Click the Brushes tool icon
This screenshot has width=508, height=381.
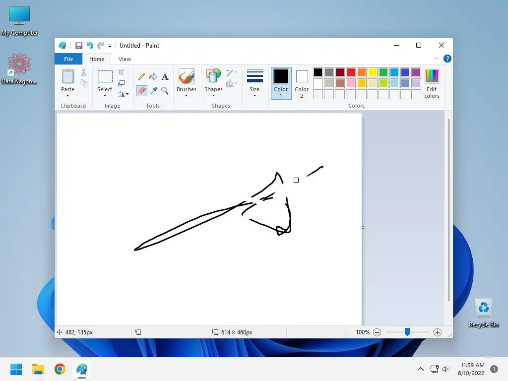point(187,76)
